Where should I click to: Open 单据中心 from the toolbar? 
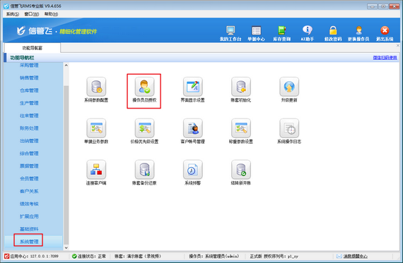click(256, 33)
